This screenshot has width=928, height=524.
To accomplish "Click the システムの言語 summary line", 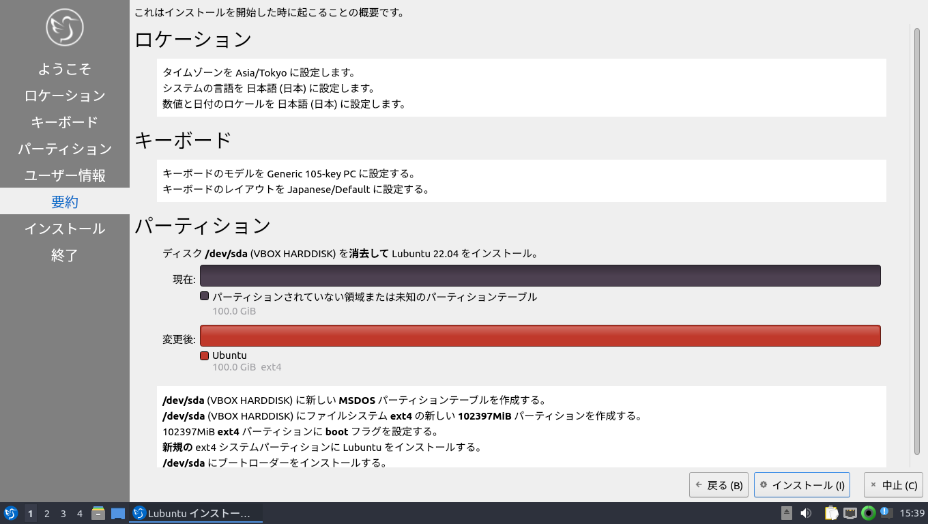I will click(268, 88).
